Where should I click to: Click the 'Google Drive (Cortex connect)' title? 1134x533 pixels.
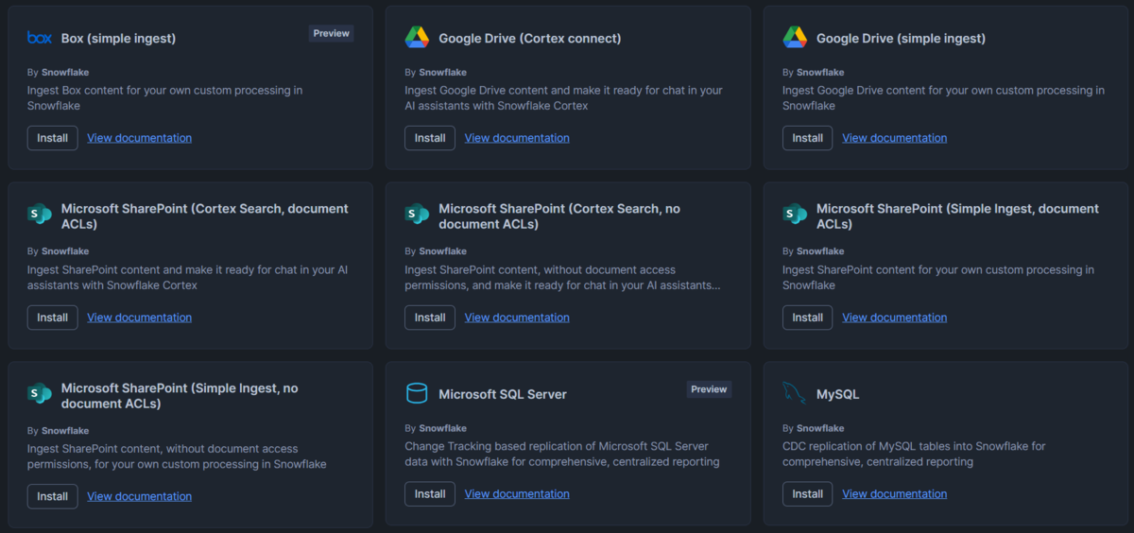tap(530, 39)
